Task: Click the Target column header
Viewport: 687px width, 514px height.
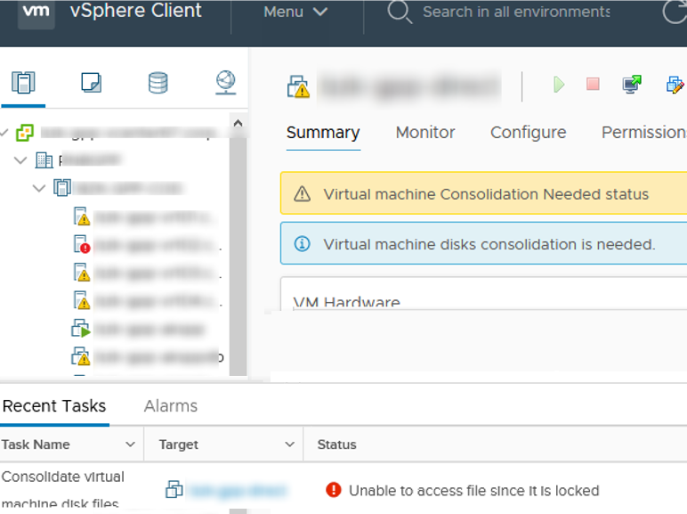Action: [178, 445]
